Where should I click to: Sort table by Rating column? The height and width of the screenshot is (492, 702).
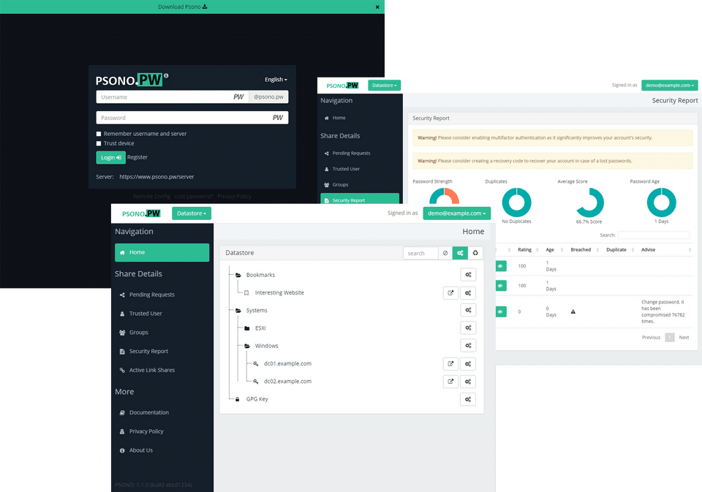(527, 250)
